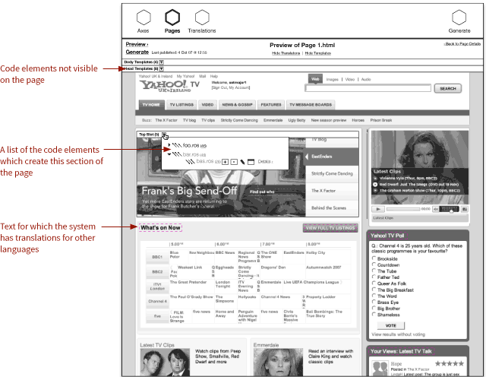Screen dimensions: 486x377
Task: Toggle the Top Slot dropdown arrow
Action: (164, 135)
